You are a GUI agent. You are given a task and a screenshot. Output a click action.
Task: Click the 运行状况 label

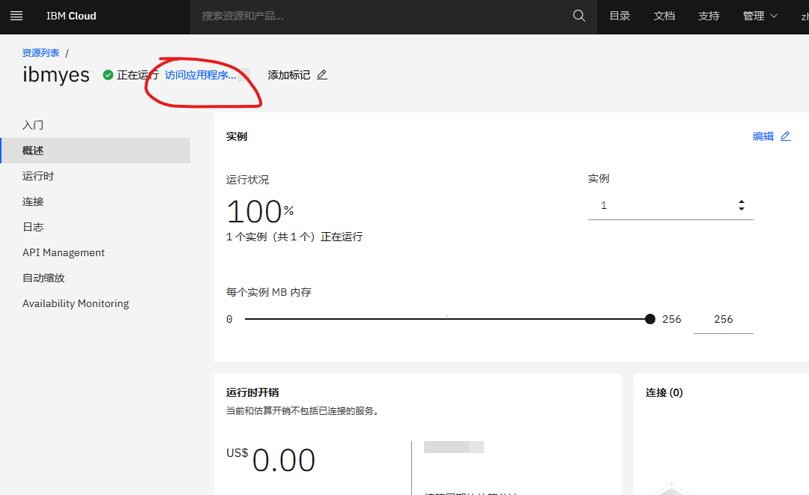click(x=247, y=180)
